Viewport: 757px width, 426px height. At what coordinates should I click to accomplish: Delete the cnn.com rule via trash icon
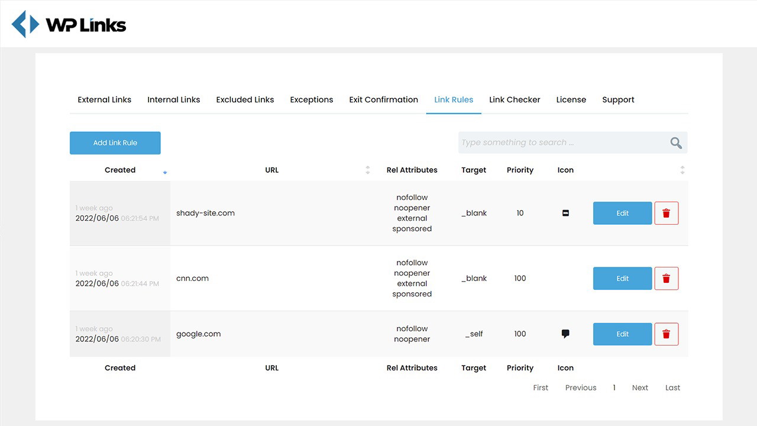pyautogui.click(x=667, y=278)
